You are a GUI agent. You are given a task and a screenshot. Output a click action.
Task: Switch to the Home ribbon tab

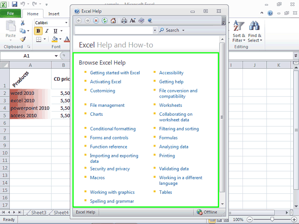coord(33,14)
